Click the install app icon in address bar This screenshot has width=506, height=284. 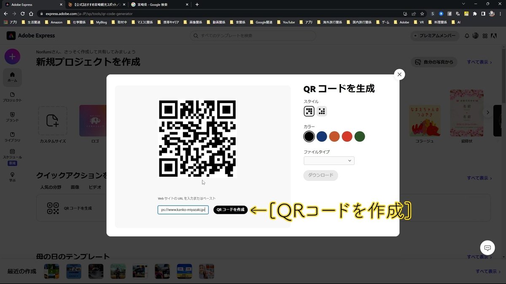[x=405, y=14]
